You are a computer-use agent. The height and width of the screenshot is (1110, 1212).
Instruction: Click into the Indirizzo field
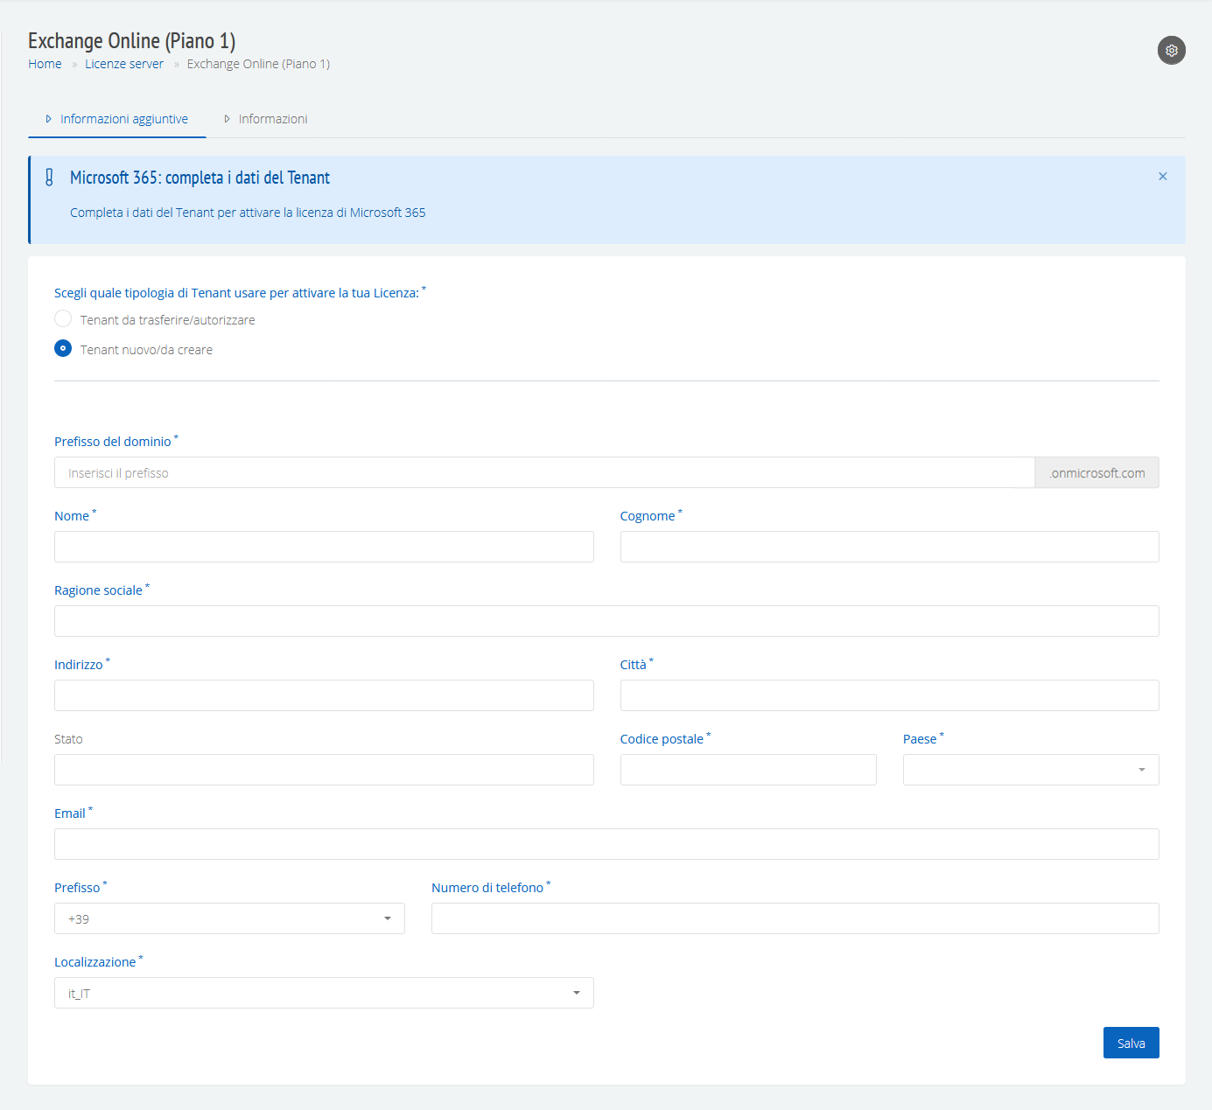point(324,695)
